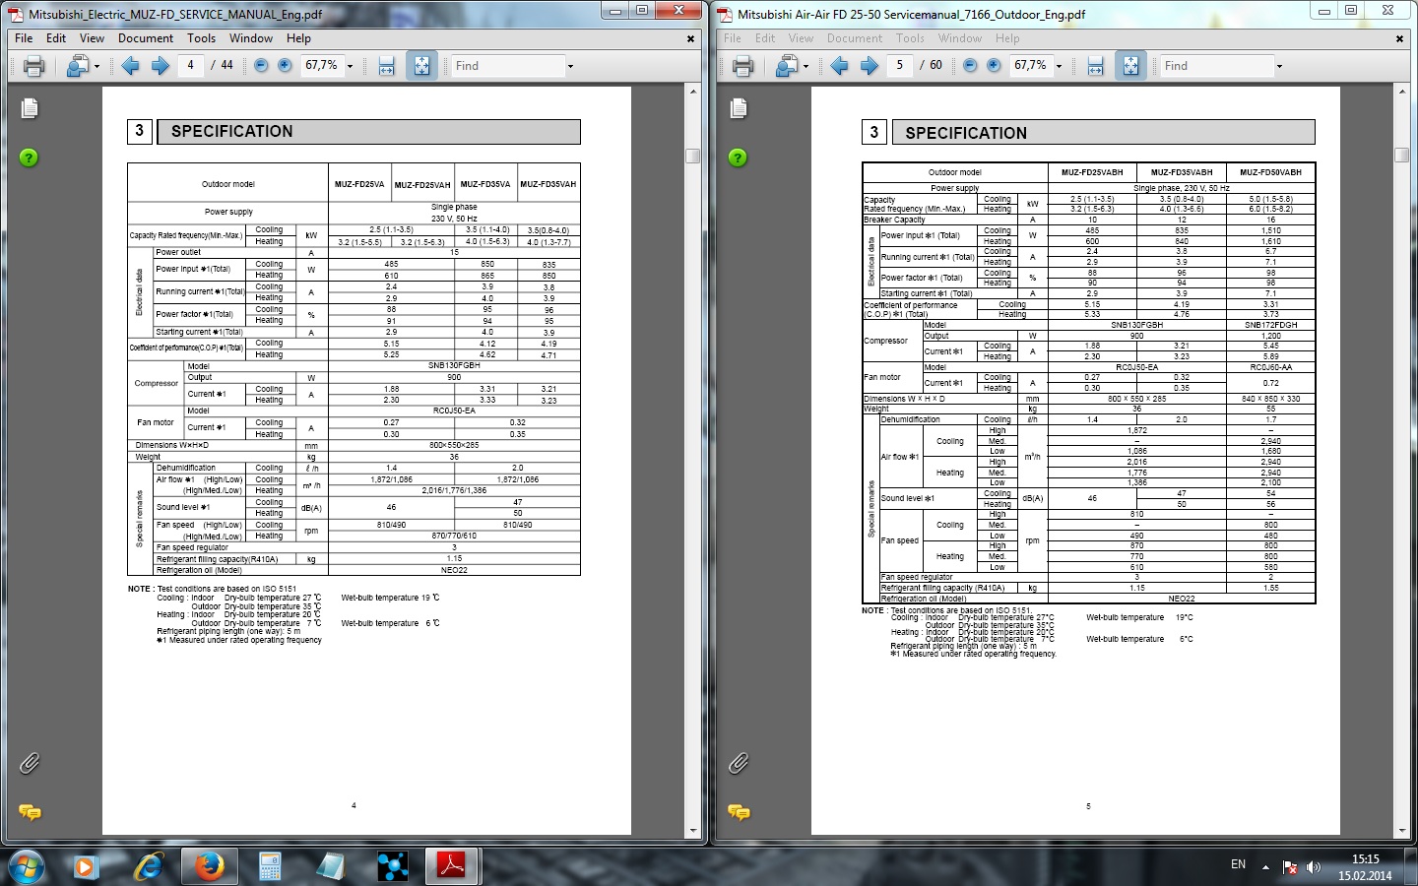
Task: Click scroll down arrow in left window
Action: point(692,832)
